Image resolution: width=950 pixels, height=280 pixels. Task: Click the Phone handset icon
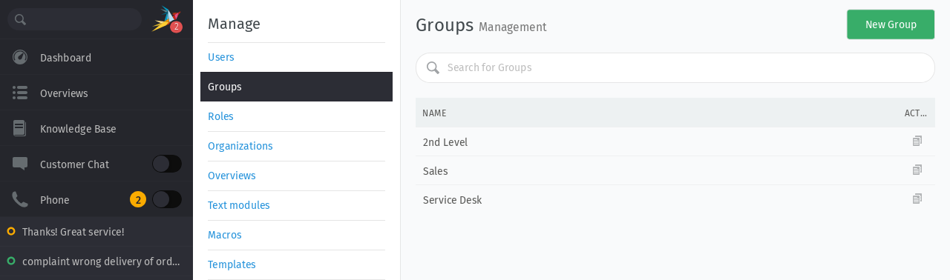click(20, 199)
